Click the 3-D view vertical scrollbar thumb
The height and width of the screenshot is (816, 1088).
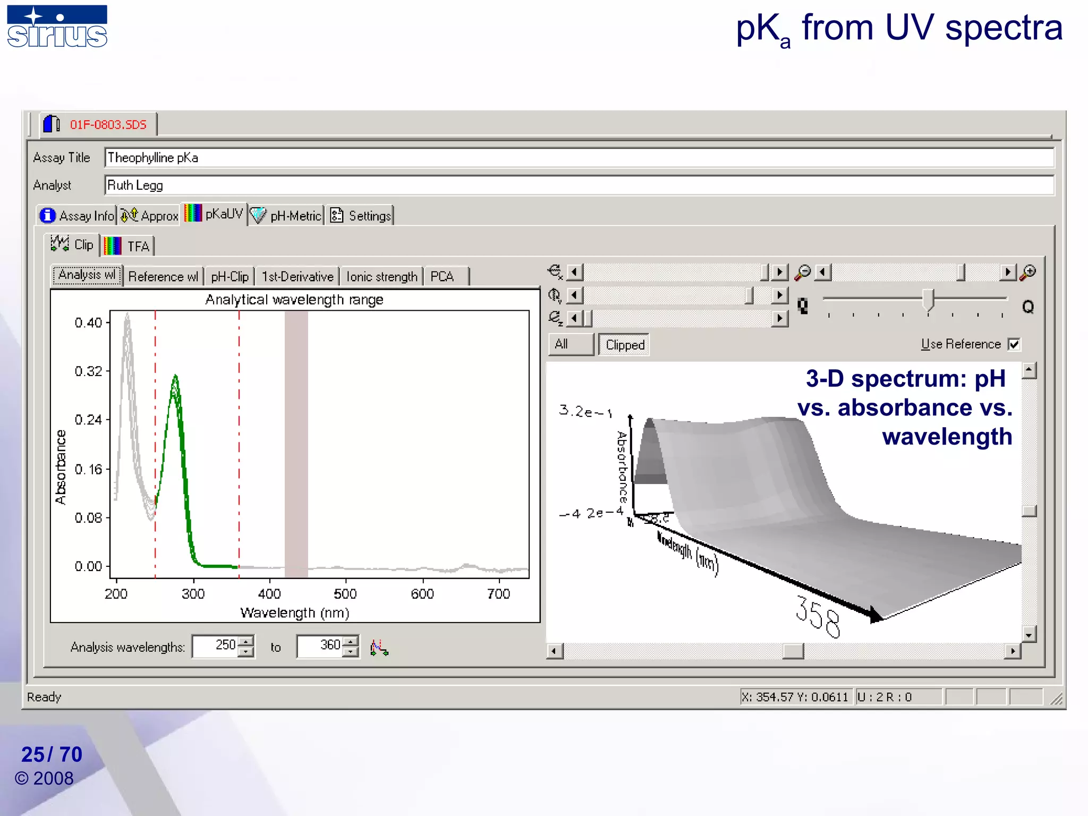click(x=1029, y=511)
